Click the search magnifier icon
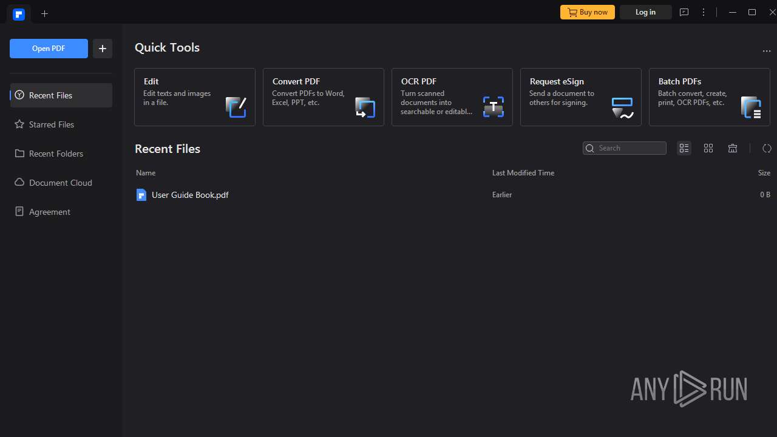Screen dimensions: 777x437 (x=590, y=148)
